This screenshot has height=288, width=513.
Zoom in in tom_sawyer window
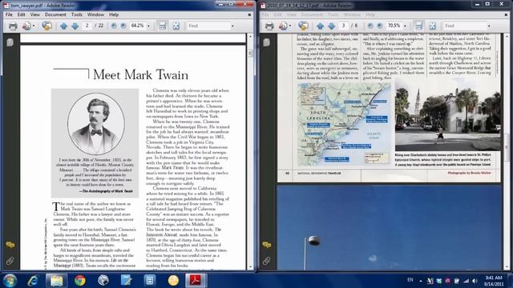click(x=123, y=26)
